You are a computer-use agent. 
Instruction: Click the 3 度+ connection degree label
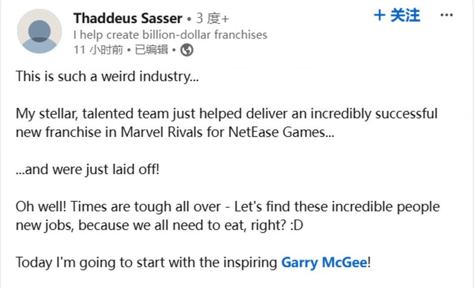pyautogui.click(x=212, y=19)
